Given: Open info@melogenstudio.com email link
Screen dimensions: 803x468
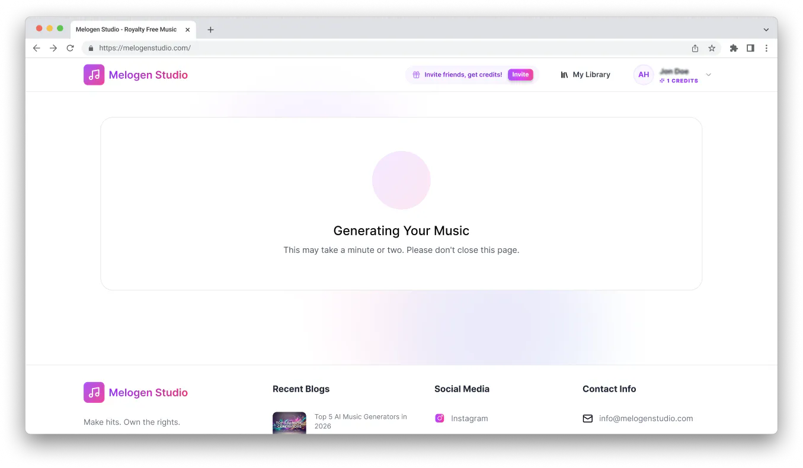Looking at the screenshot, I should 646,418.
